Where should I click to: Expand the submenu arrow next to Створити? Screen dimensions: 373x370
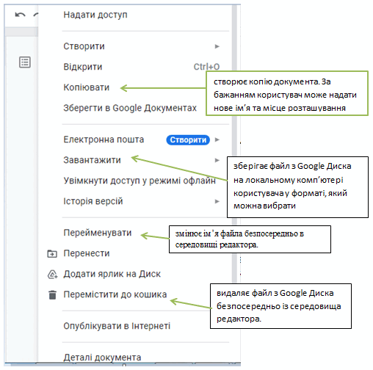click(x=217, y=46)
